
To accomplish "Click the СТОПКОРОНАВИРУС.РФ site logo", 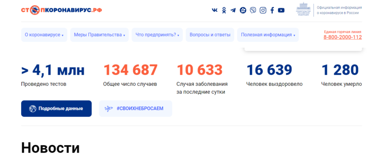I will pos(61,10).
